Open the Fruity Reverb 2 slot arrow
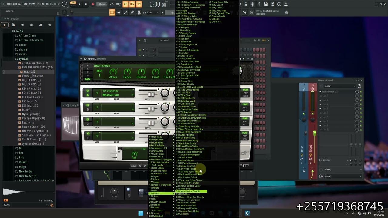This screenshot has width=388, height=218. 320,91
